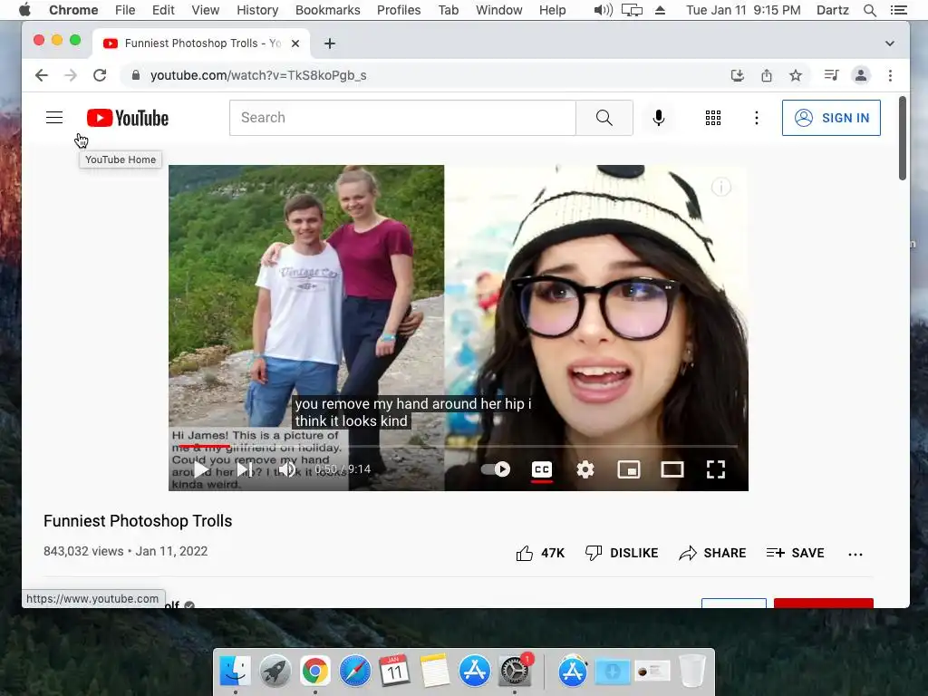Open Launchpad from the Dock
This screenshot has height=696, width=928.
[275, 672]
